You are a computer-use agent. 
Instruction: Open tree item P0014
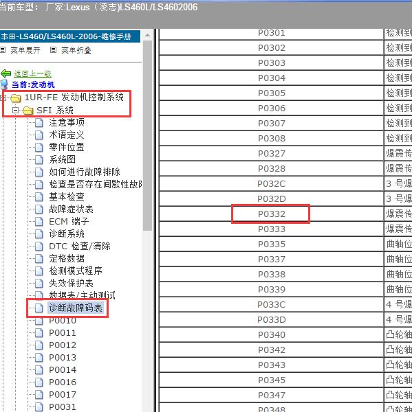[63, 369]
